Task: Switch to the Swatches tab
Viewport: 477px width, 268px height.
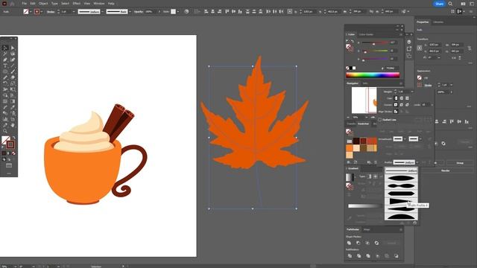Action: 363,124
